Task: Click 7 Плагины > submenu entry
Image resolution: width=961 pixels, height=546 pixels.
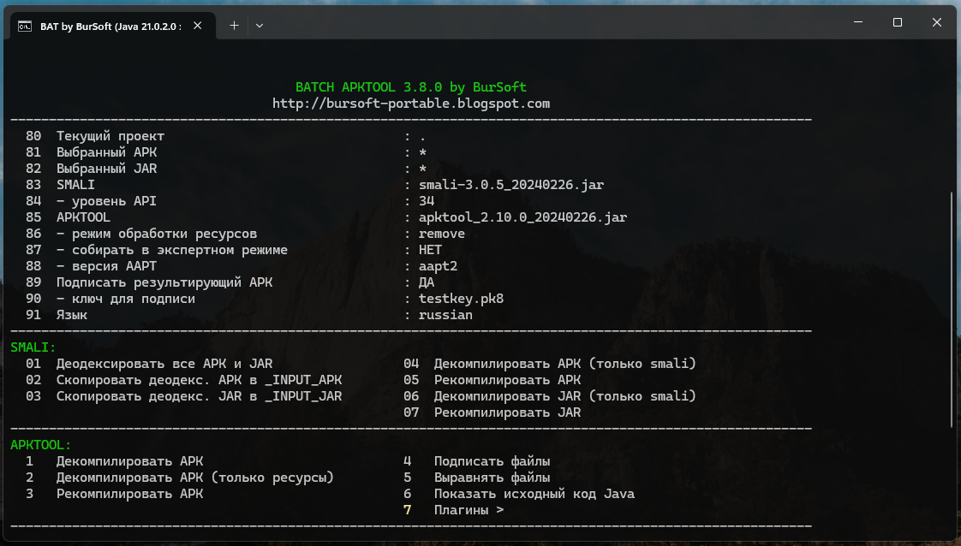Action: pyautogui.click(x=454, y=510)
